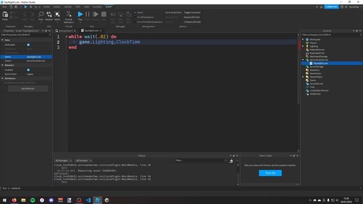
Task: Select StarterPlayer in Explorer
Action: [316, 77]
